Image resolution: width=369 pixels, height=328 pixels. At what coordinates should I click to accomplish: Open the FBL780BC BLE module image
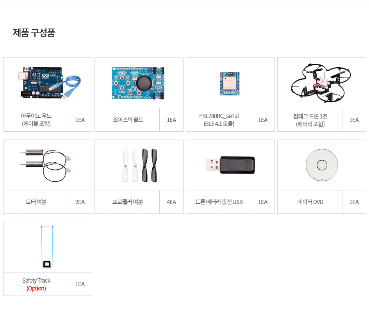click(x=230, y=84)
